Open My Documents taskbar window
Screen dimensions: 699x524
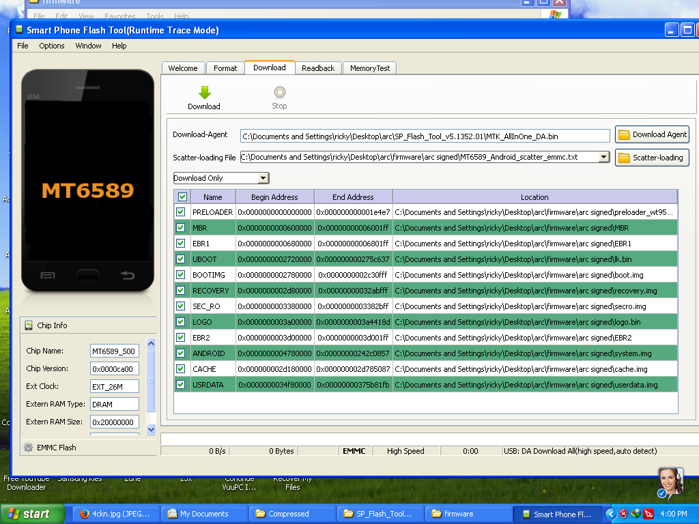tap(203, 514)
